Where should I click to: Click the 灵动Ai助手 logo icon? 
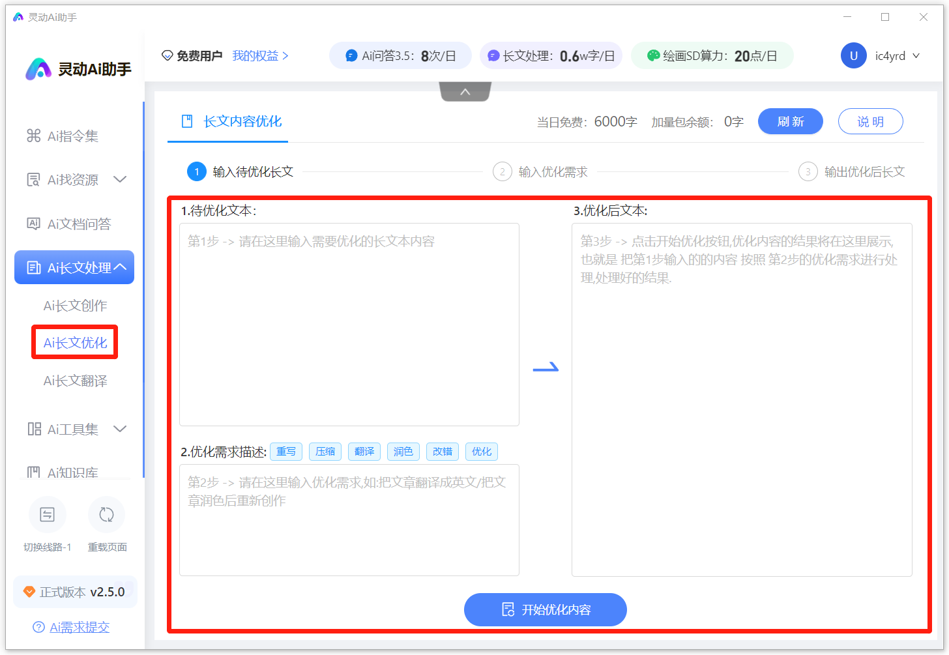coord(38,68)
